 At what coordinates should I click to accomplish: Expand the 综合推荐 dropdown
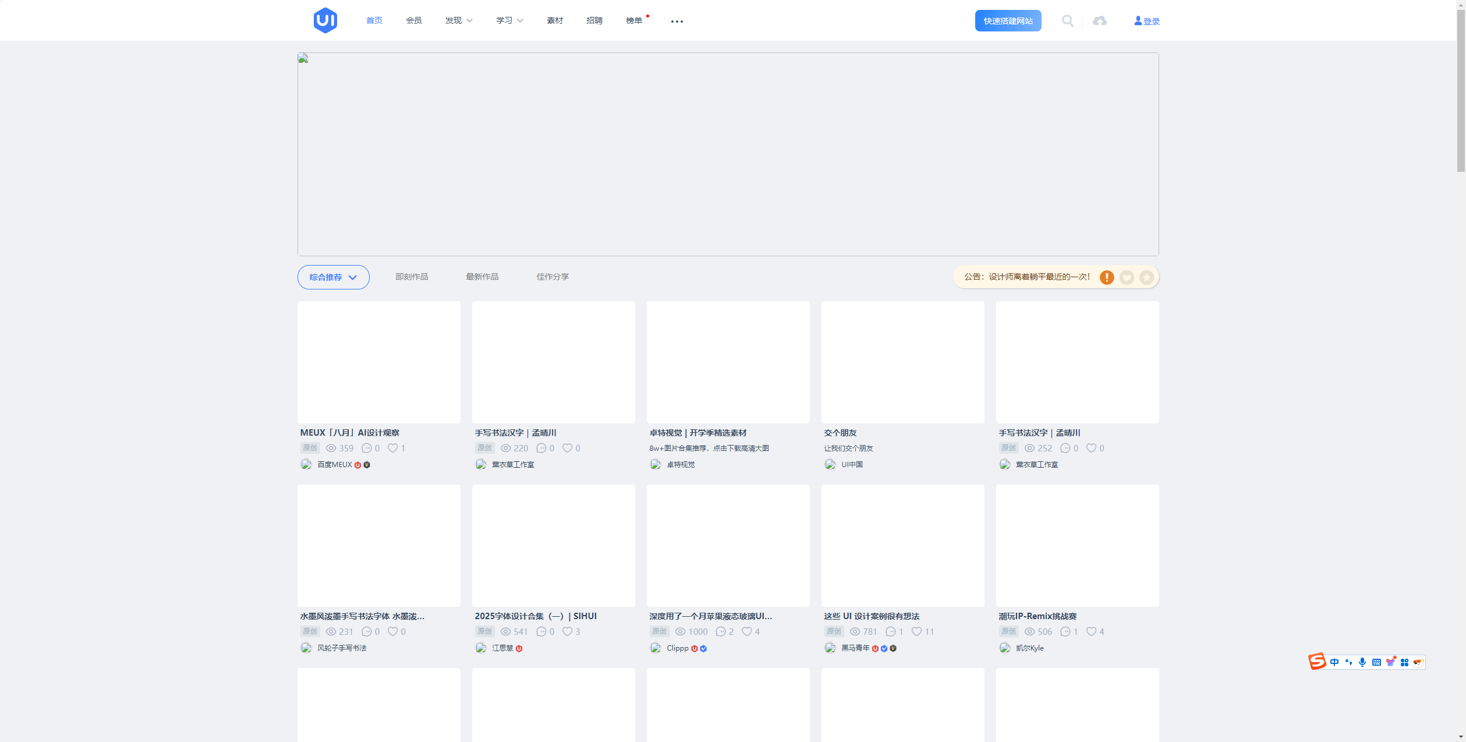pos(333,277)
